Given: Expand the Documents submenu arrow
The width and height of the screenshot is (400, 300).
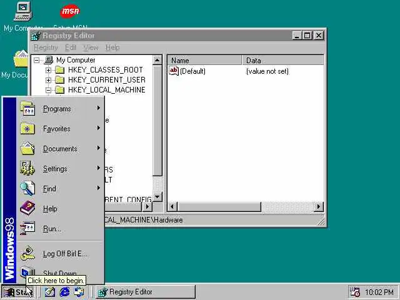Looking at the screenshot, I should [99, 148].
